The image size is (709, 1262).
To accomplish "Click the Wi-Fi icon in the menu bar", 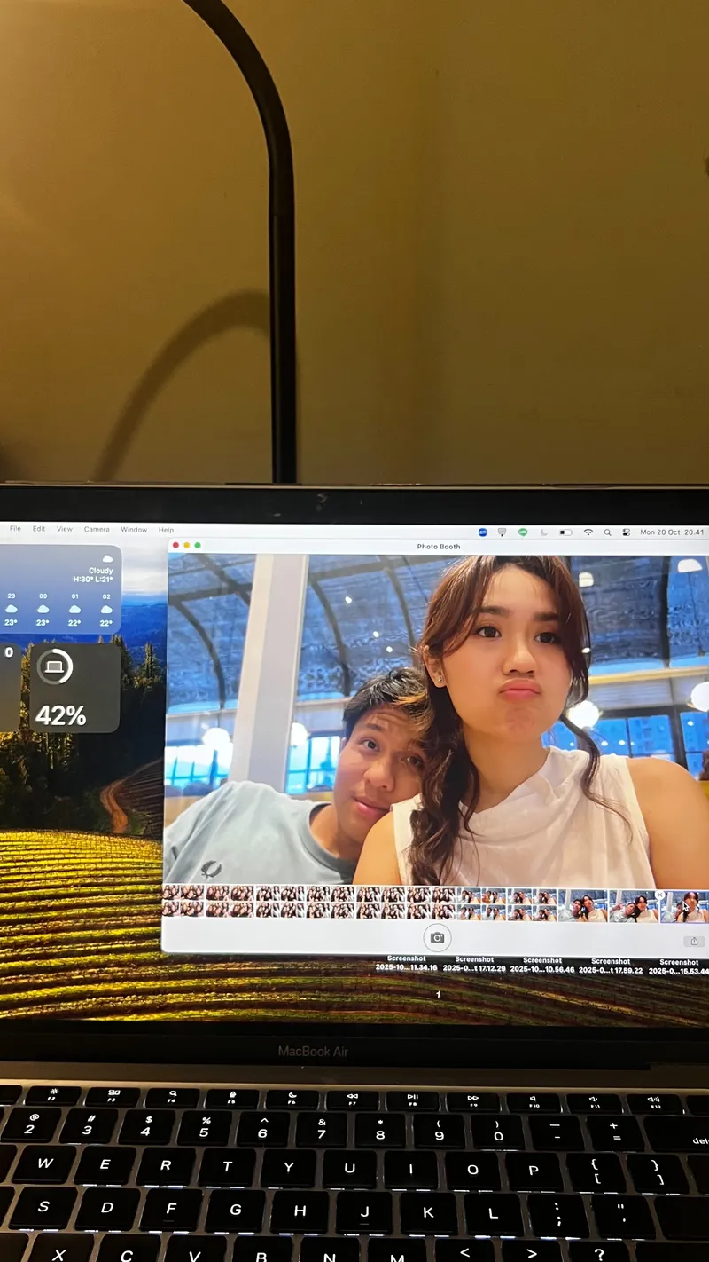I will [587, 532].
